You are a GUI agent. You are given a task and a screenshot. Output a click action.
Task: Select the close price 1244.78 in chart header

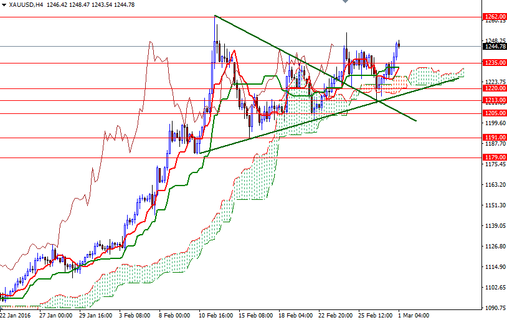[124, 5]
